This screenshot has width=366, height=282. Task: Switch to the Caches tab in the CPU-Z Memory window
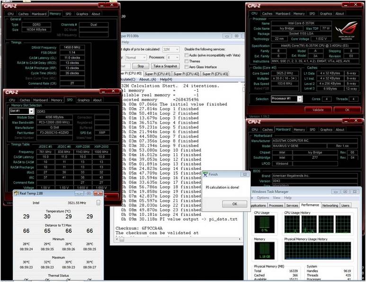click(x=23, y=14)
